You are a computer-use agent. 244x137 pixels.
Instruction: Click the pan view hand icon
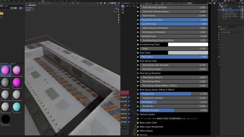(119, 18)
